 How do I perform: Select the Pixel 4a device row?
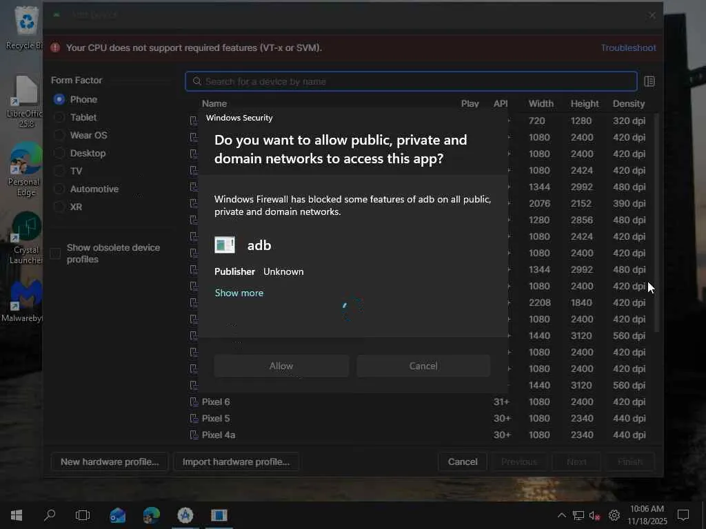click(x=418, y=435)
